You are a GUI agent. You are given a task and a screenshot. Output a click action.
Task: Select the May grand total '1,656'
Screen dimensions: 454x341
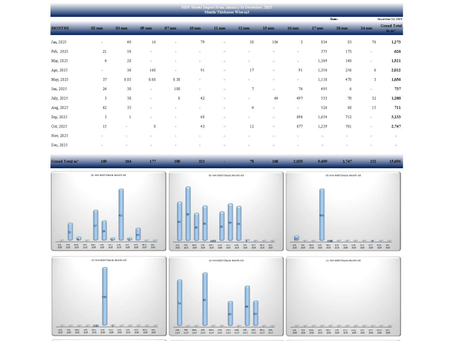(x=396, y=80)
